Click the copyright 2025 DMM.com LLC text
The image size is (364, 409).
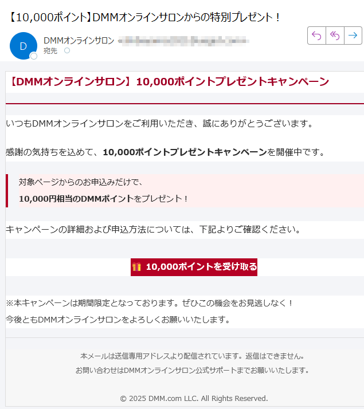click(x=194, y=398)
